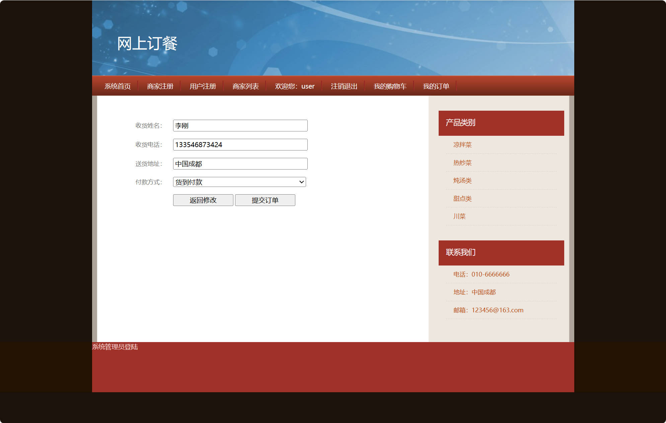Submit the order with 提交订单 button
Image resolution: width=666 pixels, height=423 pixels.
pyautogui.click(x=265, y=200)
